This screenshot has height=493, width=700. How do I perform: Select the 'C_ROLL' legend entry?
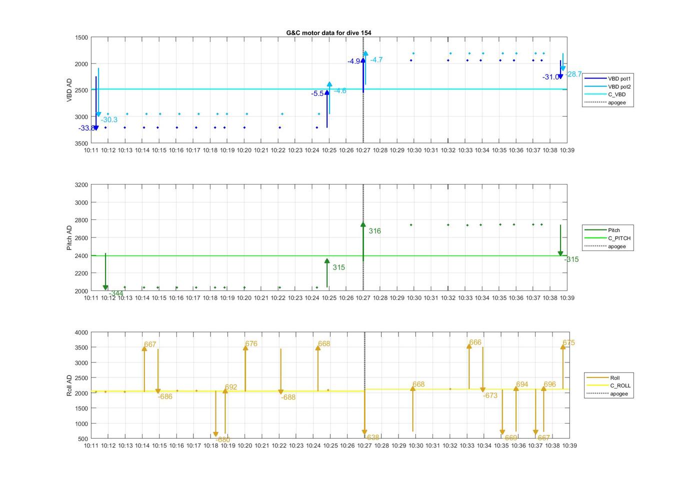pos(608,385)
